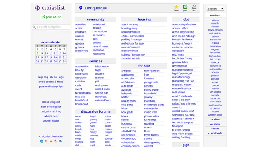The height and width of the screenshot is (147, 262).
Task: Open craigslist is hiring link
Action: [x=51, y=111]
